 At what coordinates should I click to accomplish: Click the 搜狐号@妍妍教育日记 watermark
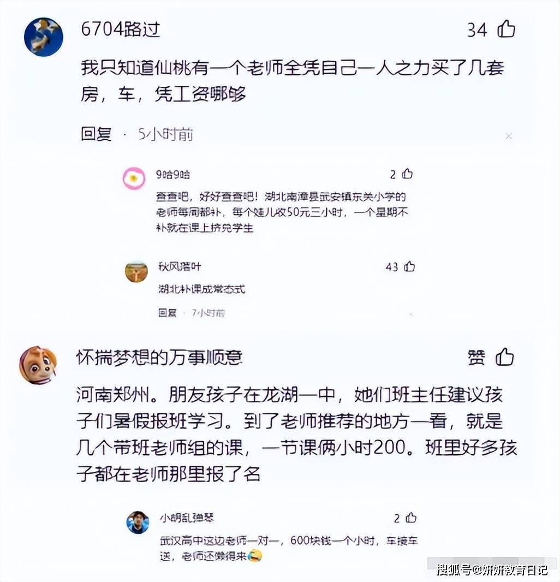click(492, 569)
